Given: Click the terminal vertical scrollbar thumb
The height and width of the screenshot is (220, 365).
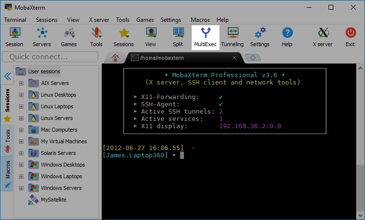Looking at the screenshot, I should (360, 188).
